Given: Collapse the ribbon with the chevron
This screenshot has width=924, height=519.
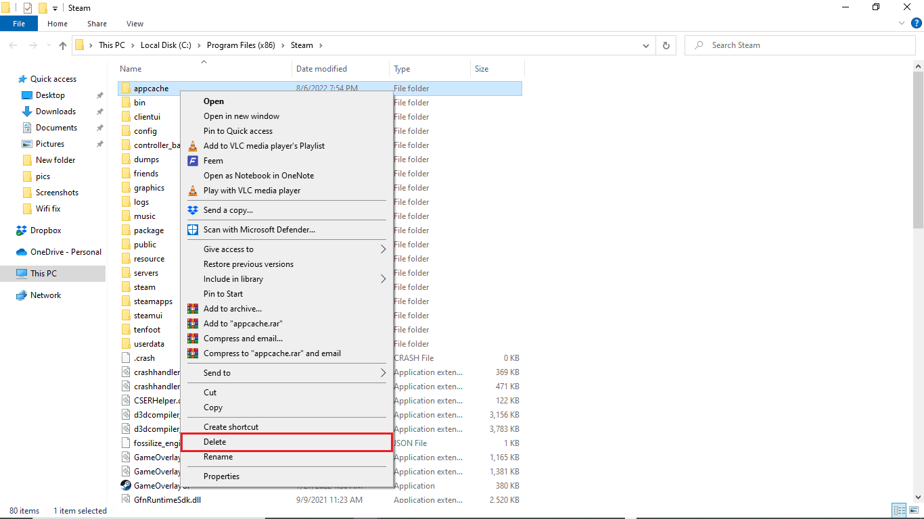Looking at the screenshot, I should tap(902, 23).
